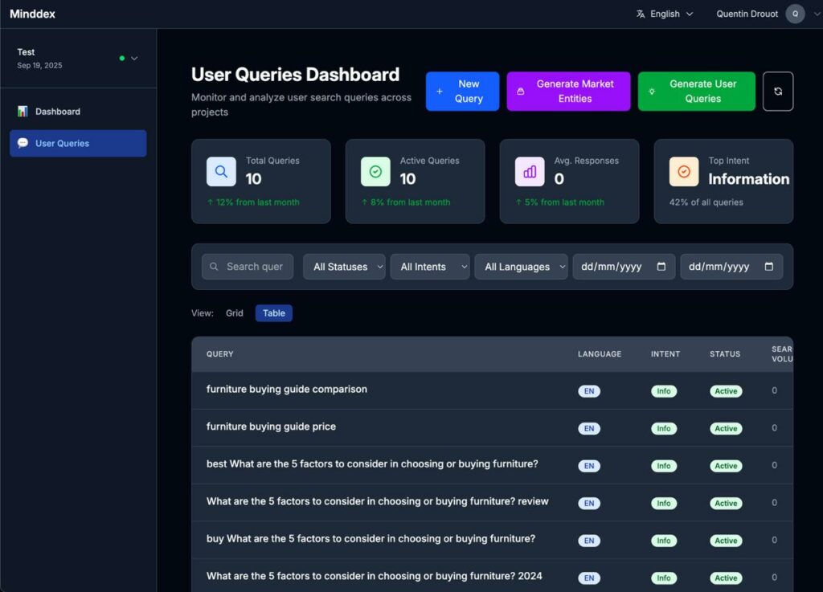Open the All Statuses dropdown
This screenshot has height=592, width=823.
(x=344, y=267)
